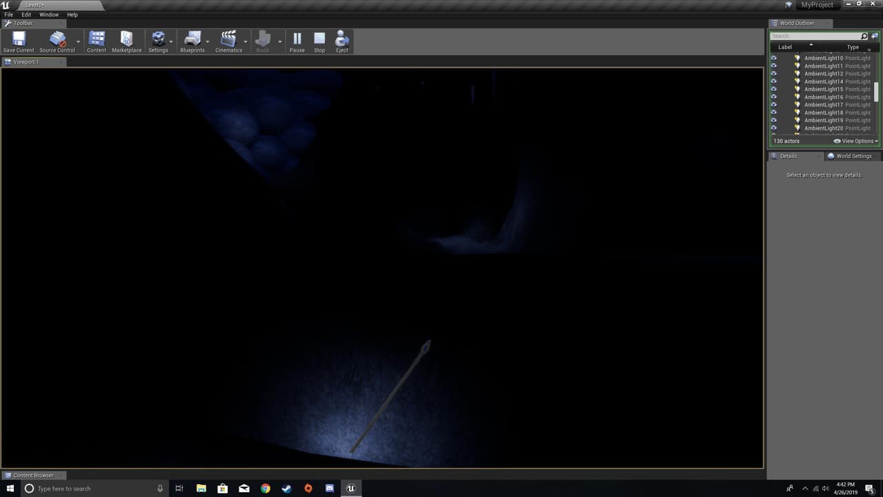This screenshot has height=497, width=883.
Task: Click the AmbientLight10 lightbulb icon
Action: pyautogui.click(x=797, y=58)
